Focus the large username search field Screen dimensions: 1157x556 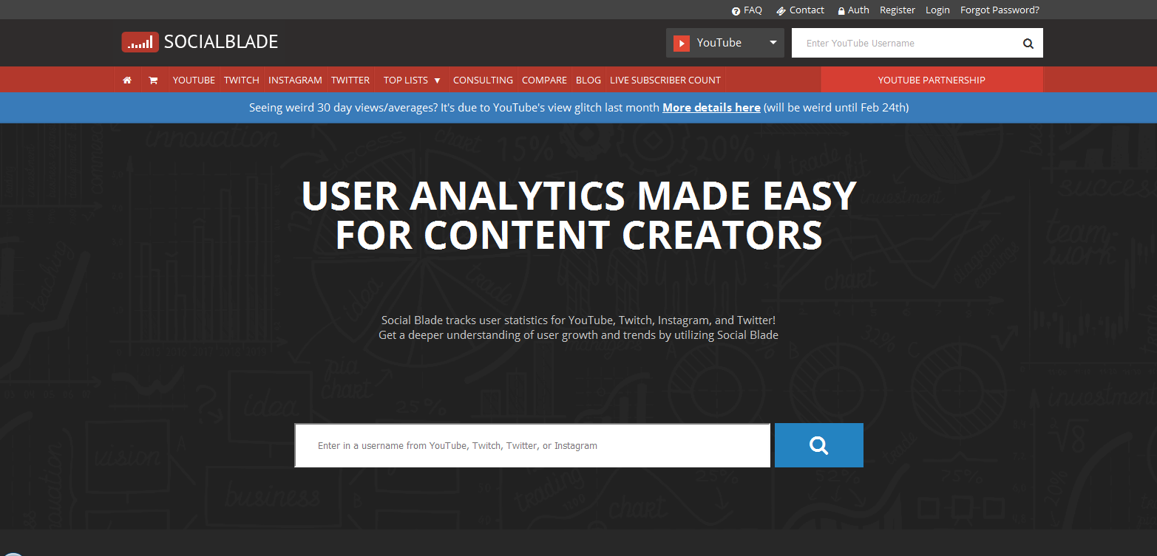(x=532, y=445)
